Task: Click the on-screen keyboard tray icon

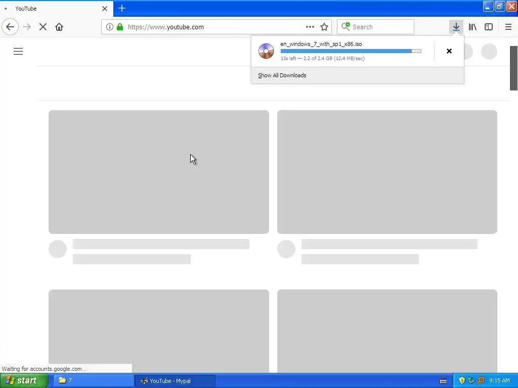Action: (443, 381)
